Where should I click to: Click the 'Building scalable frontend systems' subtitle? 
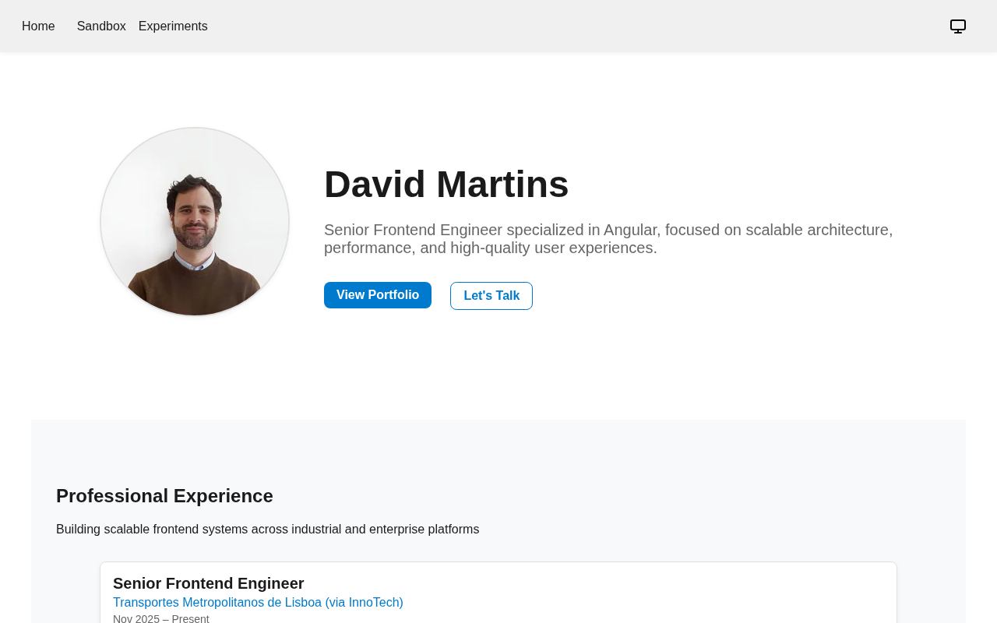click(x=267, y=530)
